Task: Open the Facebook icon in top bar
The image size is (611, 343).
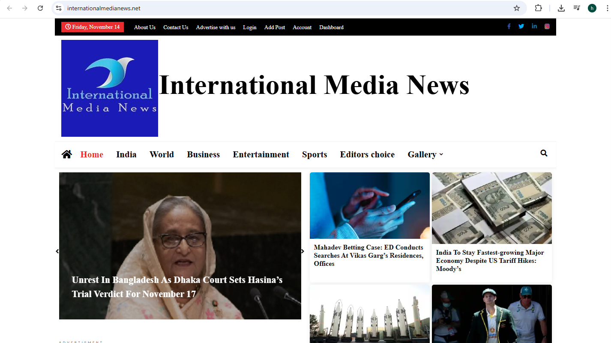Action: 509,26
